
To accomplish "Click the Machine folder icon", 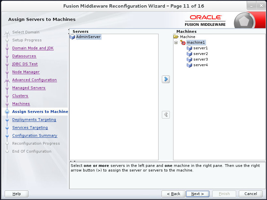I will (x=176, y=36).
